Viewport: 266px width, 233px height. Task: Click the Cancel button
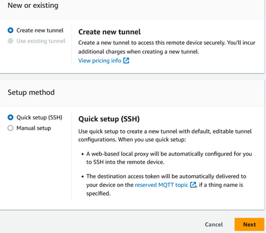click(x=214, y=224)
